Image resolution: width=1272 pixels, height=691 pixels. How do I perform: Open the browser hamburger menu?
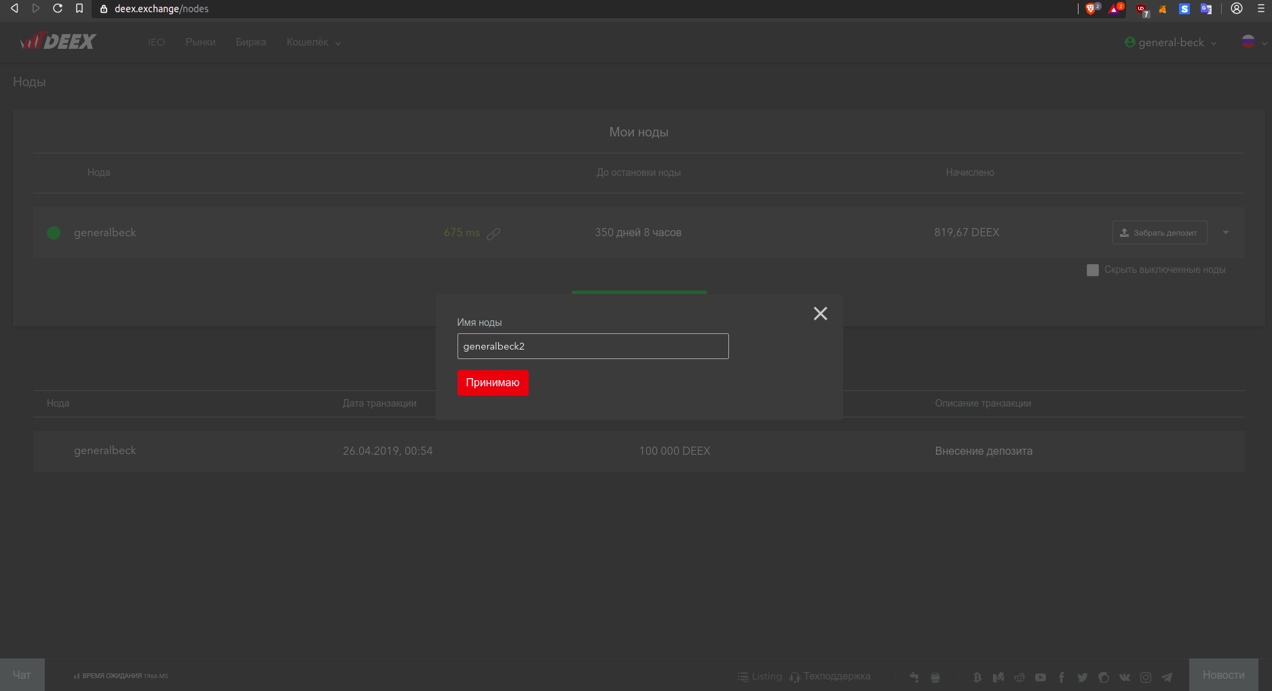click(x=1261, y=8)
